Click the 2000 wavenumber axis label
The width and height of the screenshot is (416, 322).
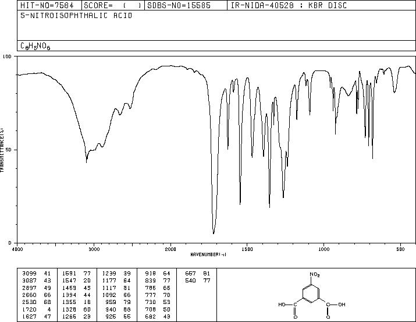(170, 249)
